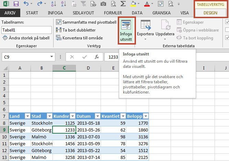The height and width of the screenshot is (161, 229).
Task: Open Insert Function with the fx icon
Action: (97, 57)
